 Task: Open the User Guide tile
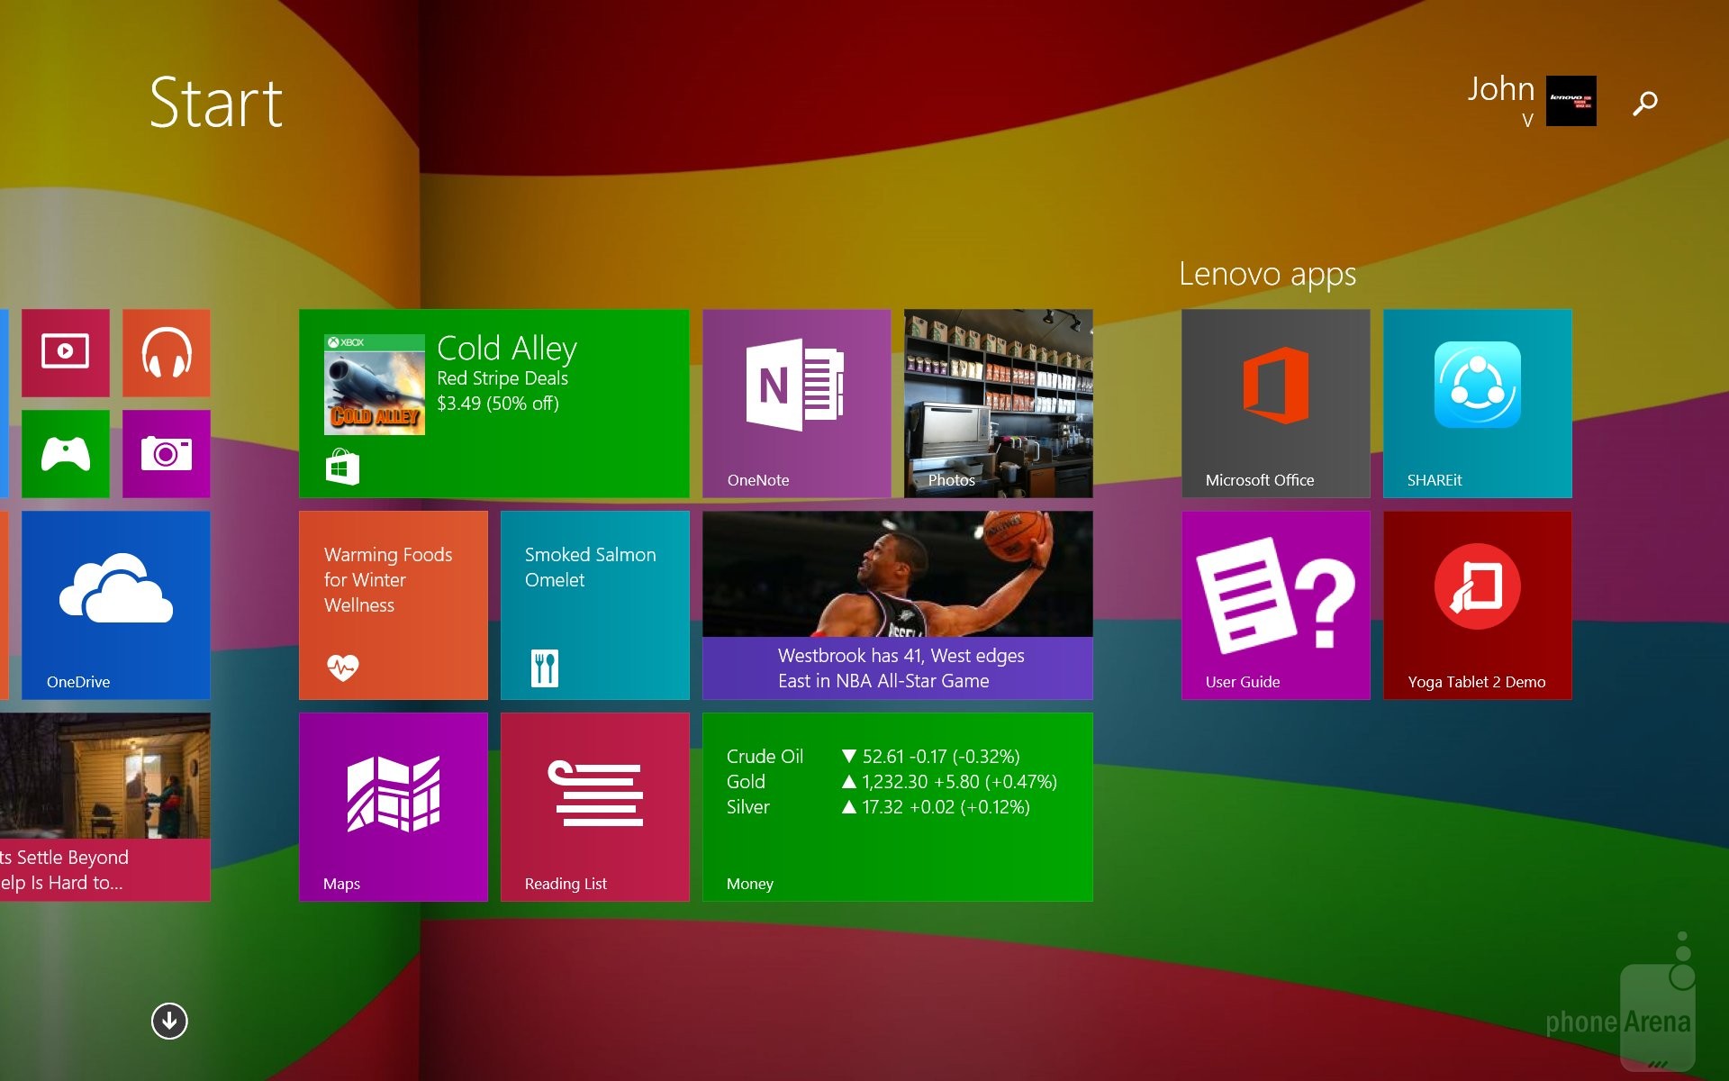tap(1275, 604)
